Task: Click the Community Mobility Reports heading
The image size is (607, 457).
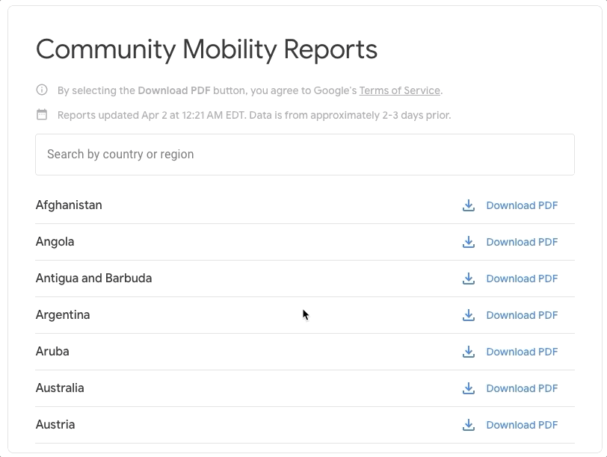Action: click(206, 49)
